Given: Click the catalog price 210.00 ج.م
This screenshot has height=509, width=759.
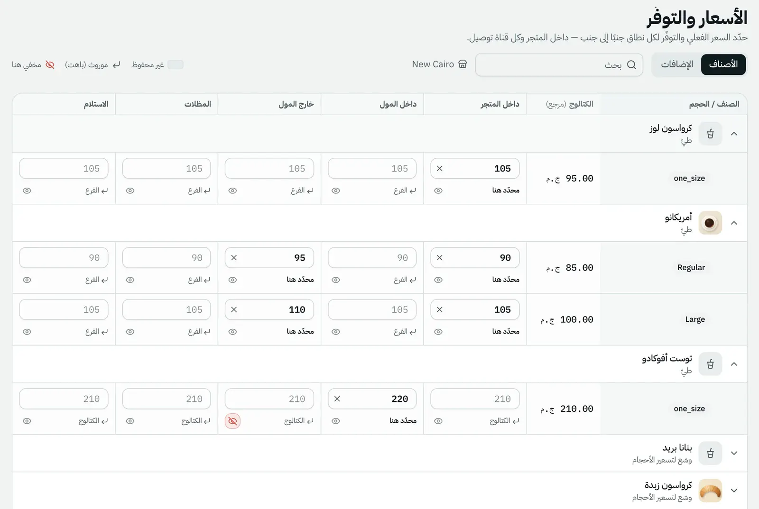Looking at the screenshot, I should click(x=567, y=409).
